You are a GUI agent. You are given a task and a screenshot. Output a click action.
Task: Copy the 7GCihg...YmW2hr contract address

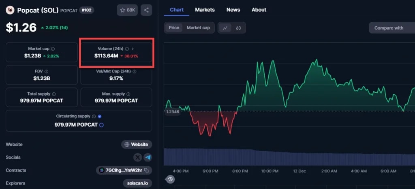click(146, 170)
